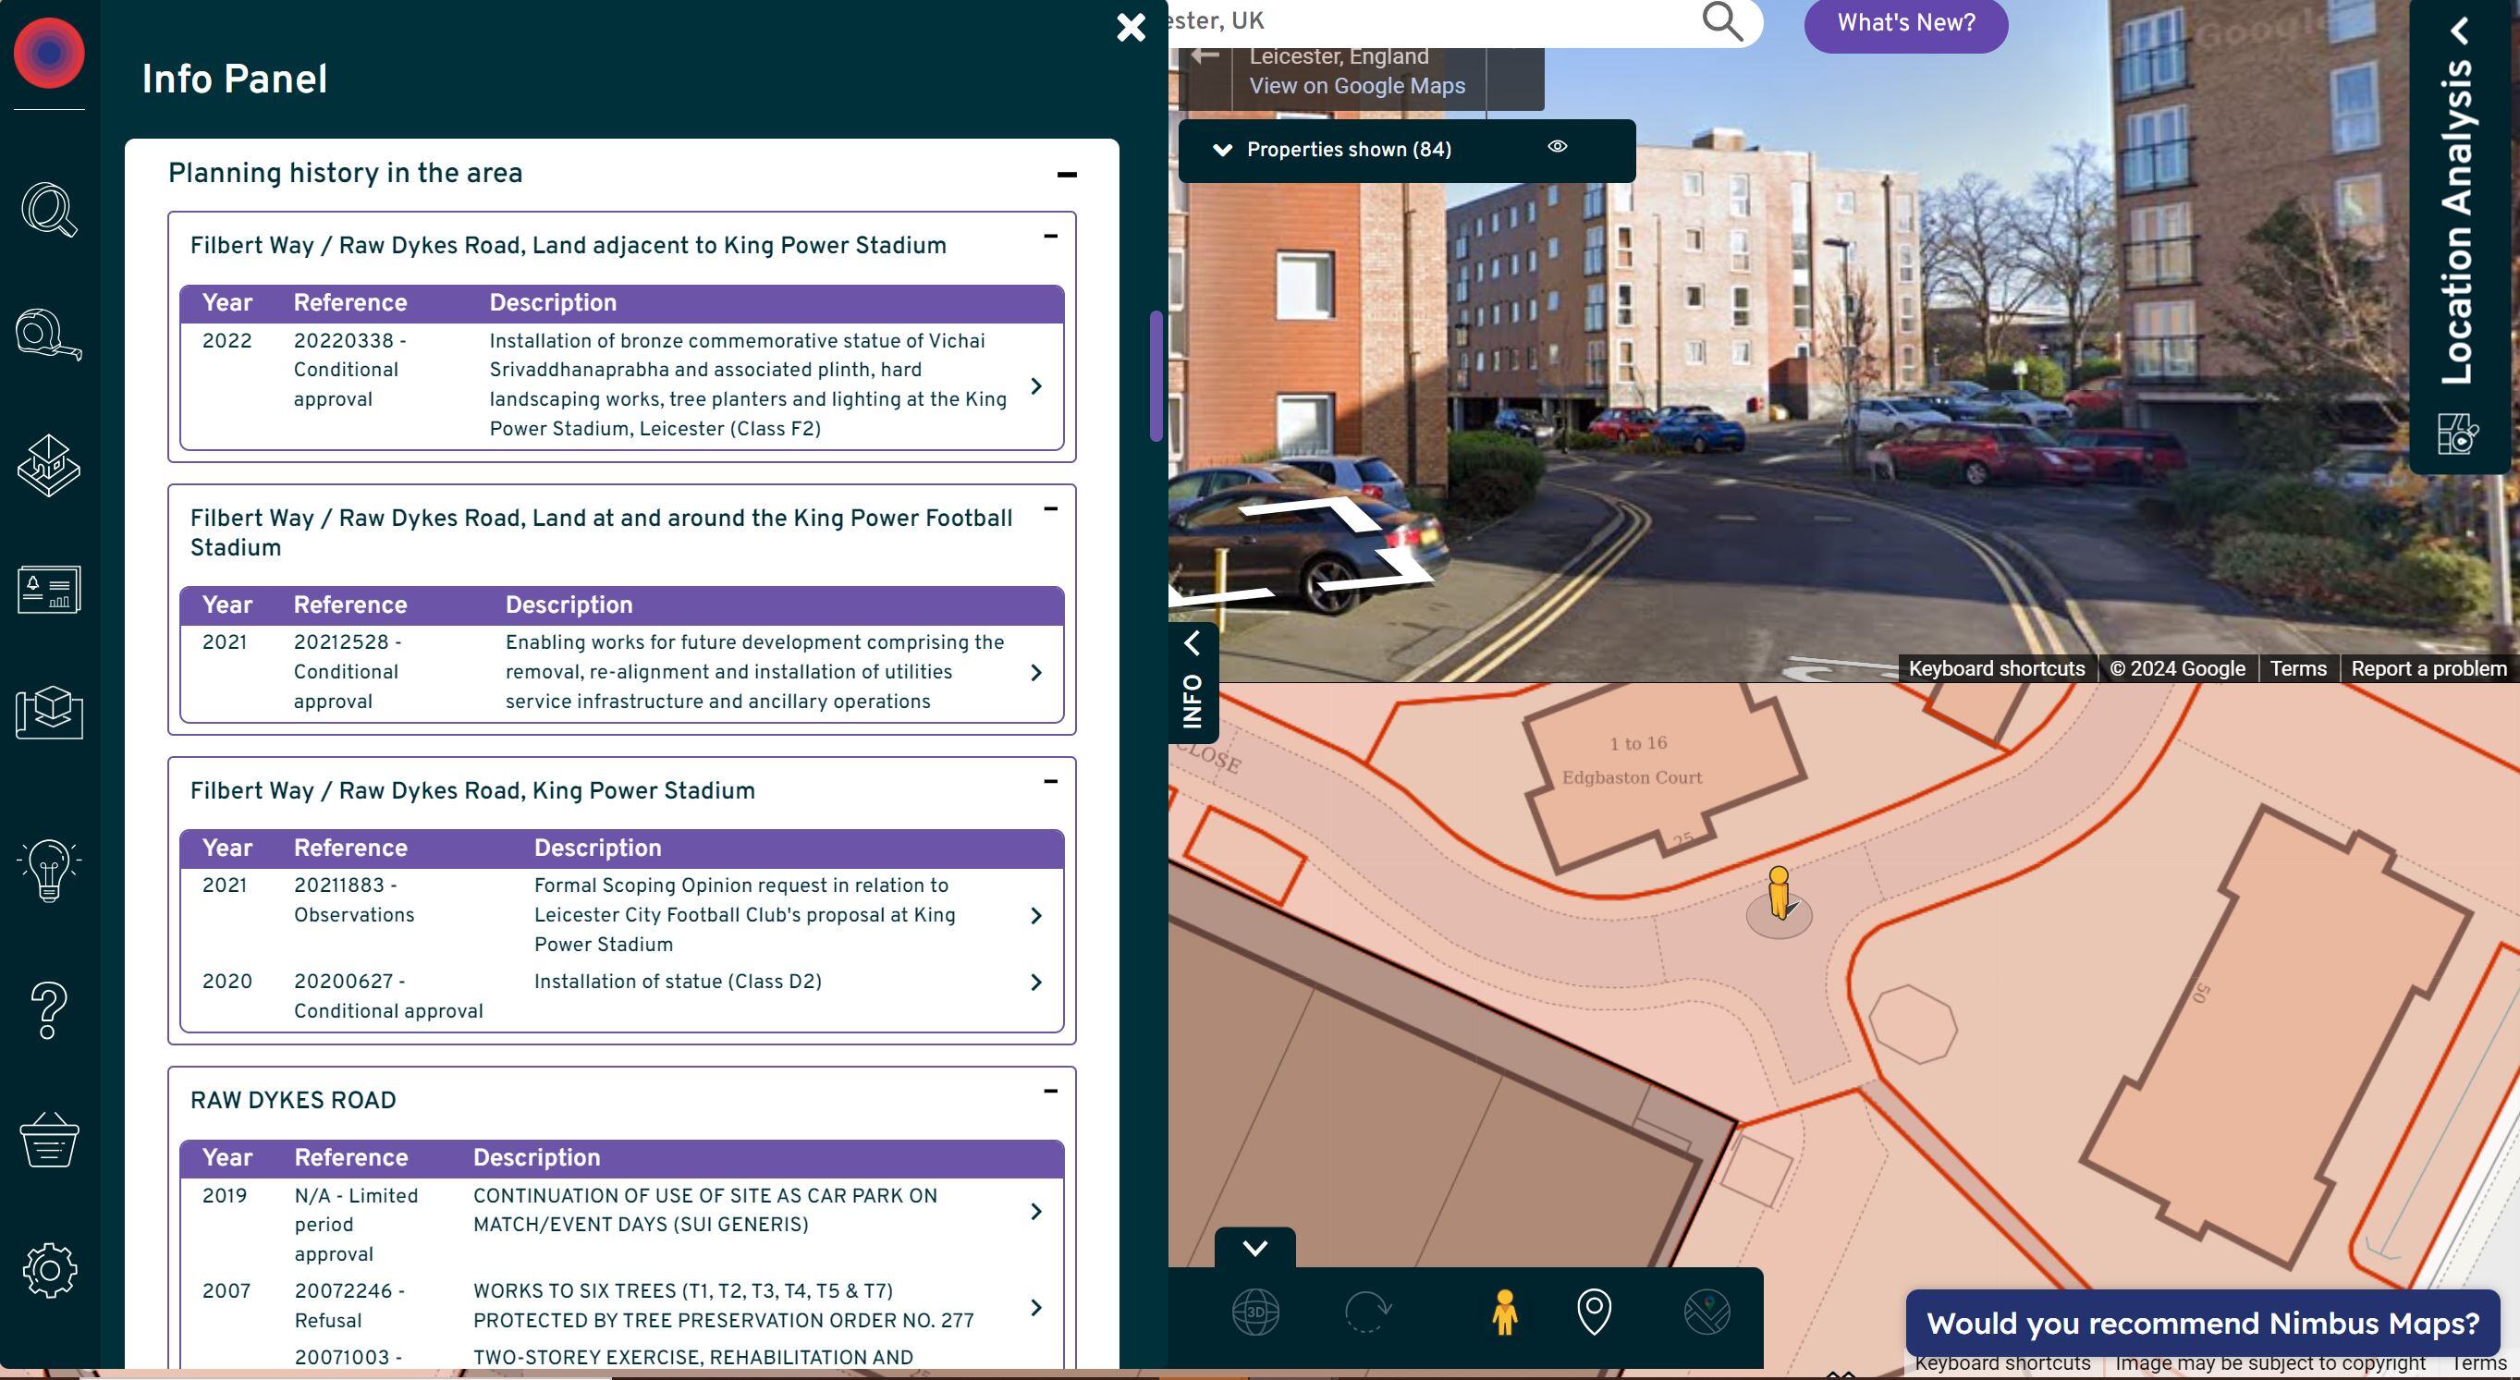Screen dimensions: 2520x1380
Task: Toggle the INFO side tab
Action: tap(1193, 683)
